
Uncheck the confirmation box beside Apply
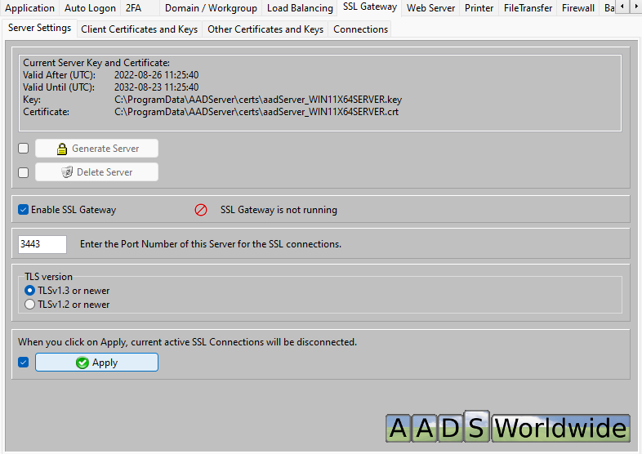pos(24,363)
